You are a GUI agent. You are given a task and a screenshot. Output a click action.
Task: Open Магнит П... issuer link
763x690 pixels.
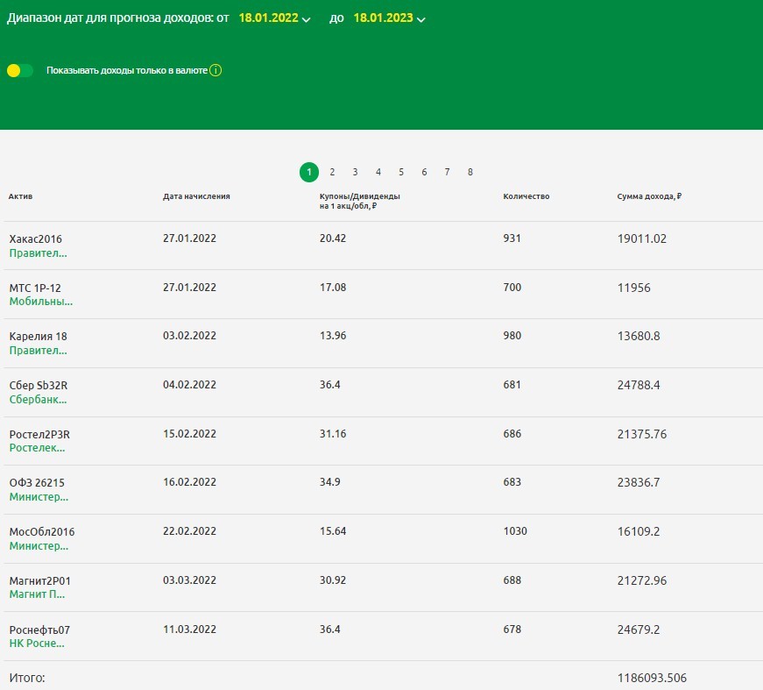pos(37,594)
